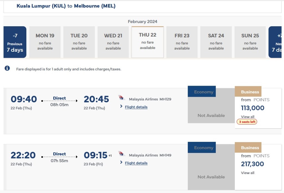Select TUE 20 date tab

(79, 42)
